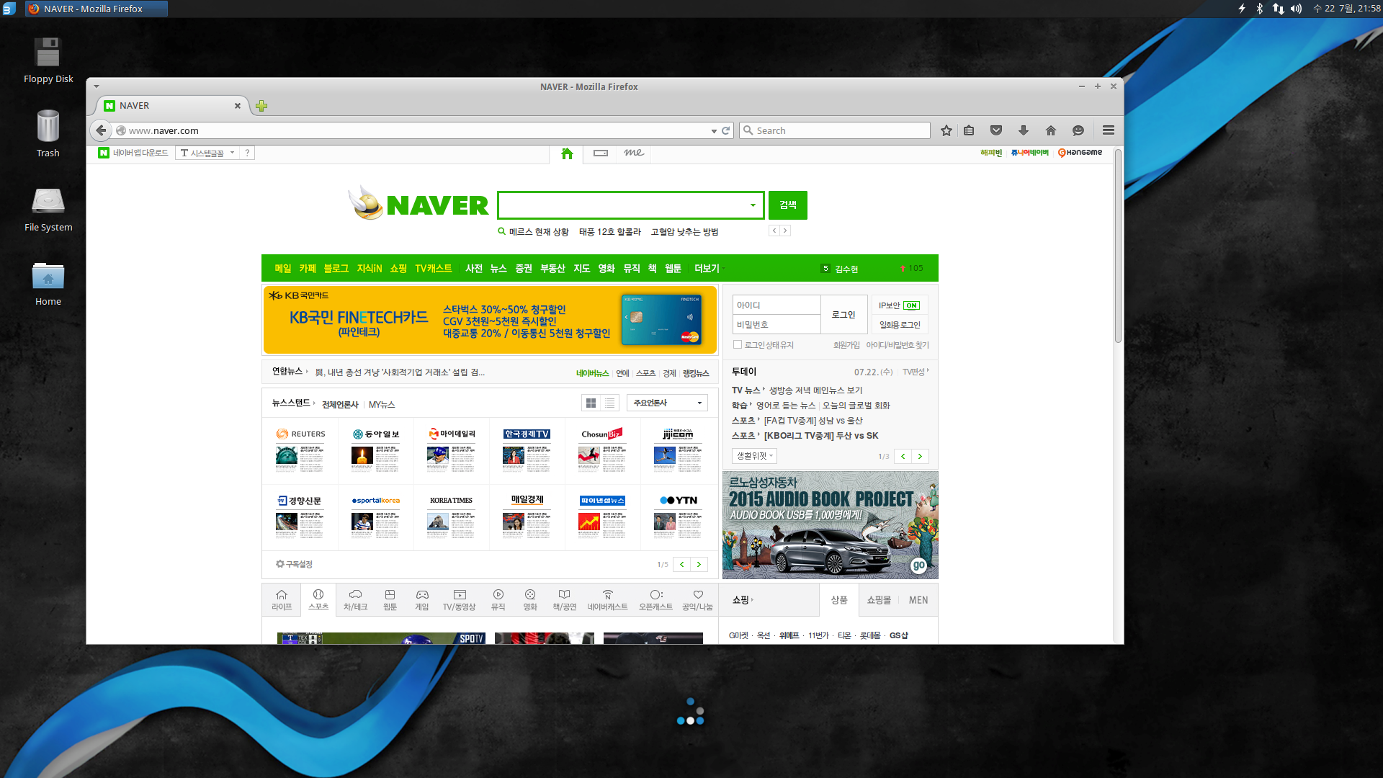The width and height of the screenshot is (1383, 778).
Task: Click the 로그인 button
Action: [x=843, y=315]
